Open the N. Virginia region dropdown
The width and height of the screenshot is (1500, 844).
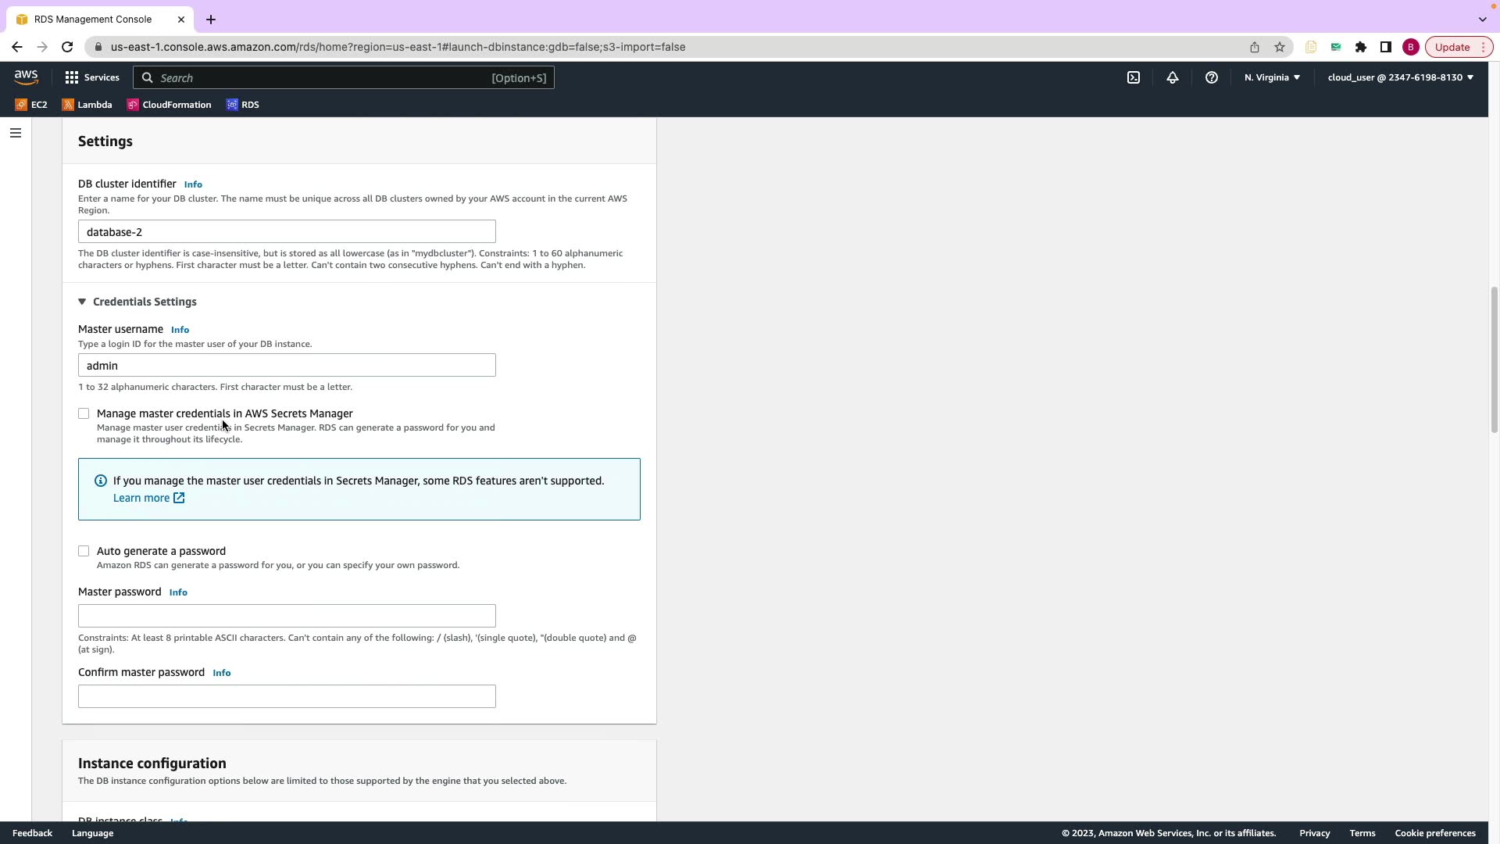tap(1272, 77)
